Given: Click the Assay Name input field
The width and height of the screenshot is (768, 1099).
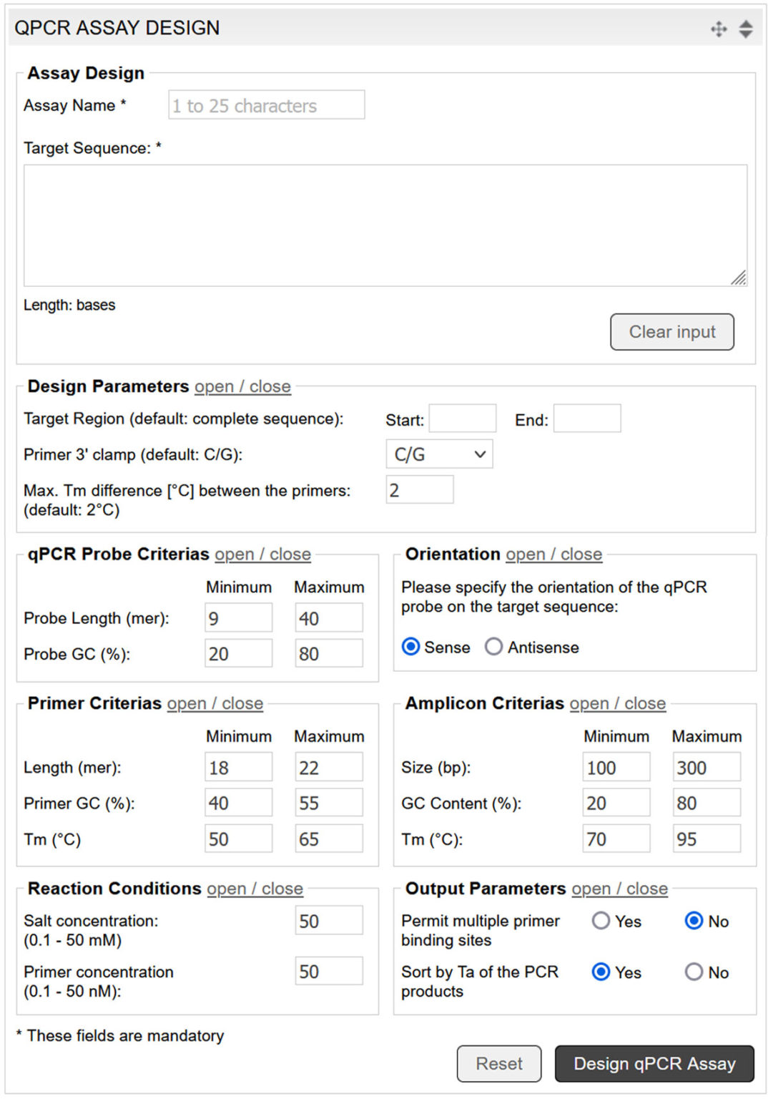Looking at the screenshot, I should pyautogui.click(x=265, y=104).
